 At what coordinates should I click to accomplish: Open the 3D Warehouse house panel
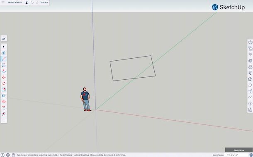[x=250, y=79]
